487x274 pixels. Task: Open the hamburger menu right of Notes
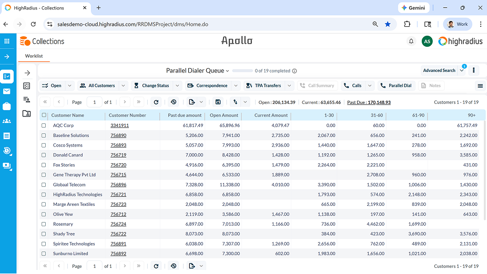(x=480, y=86)
